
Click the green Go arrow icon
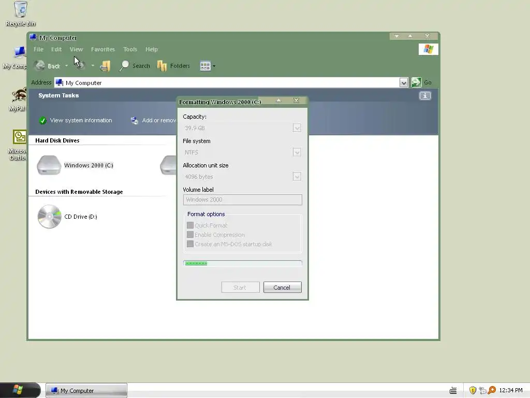(417, 82)
